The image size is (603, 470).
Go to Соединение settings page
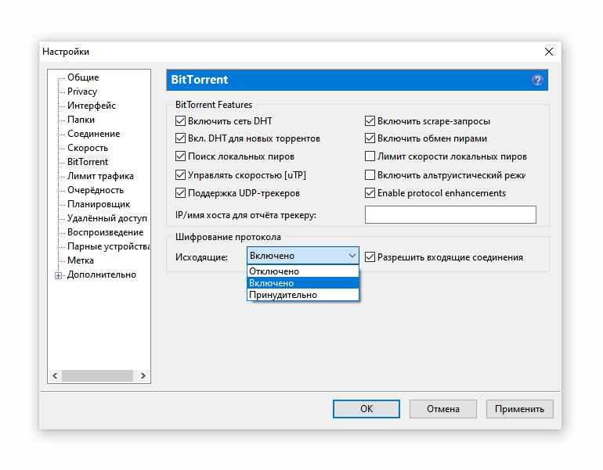tap(94, 134)
